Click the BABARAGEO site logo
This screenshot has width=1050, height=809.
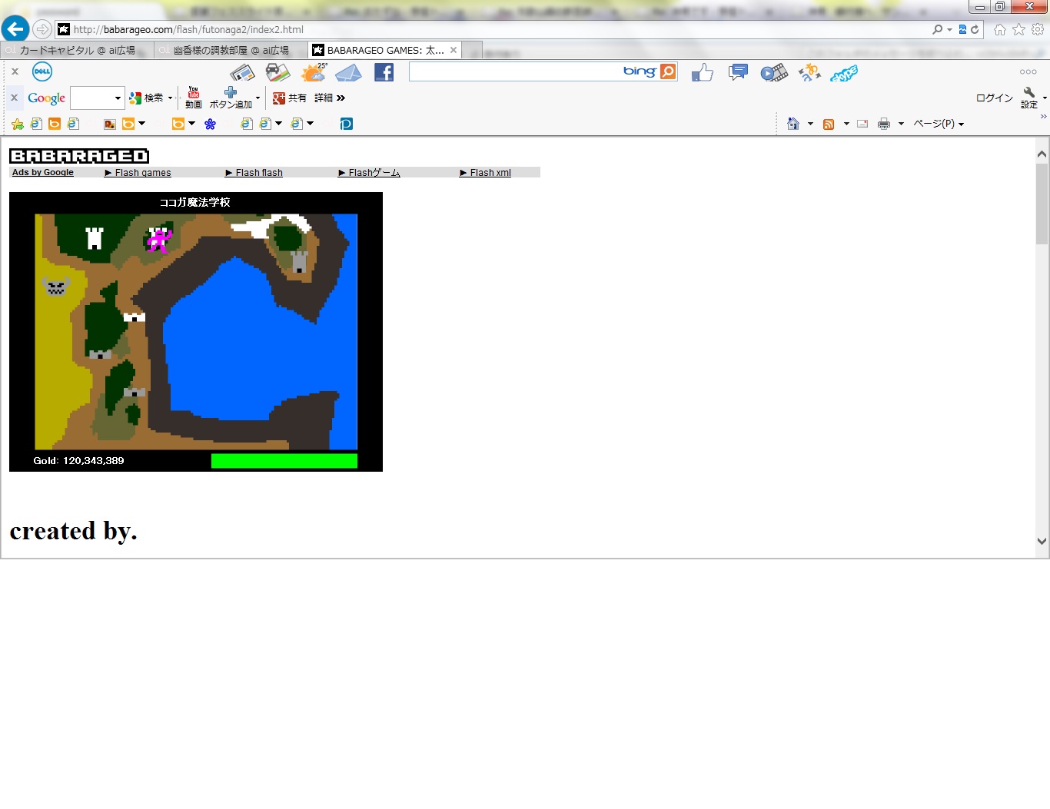click(79, 156)
